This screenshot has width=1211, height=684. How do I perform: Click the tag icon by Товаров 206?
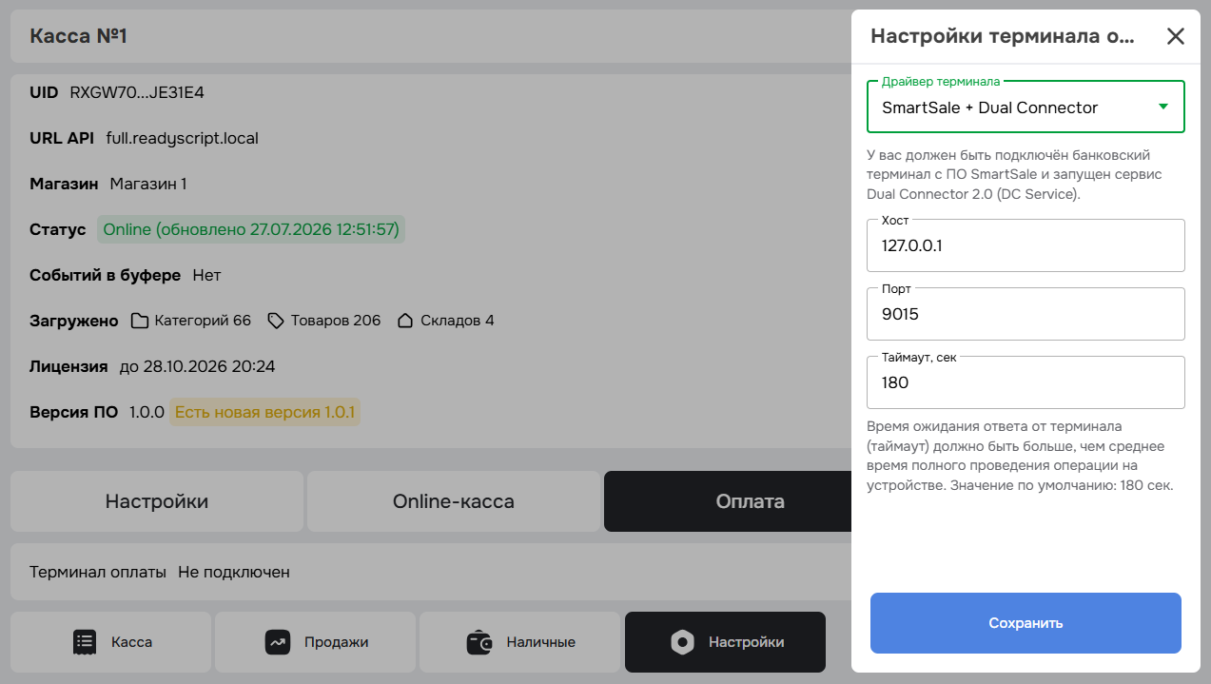click(x=276, y=321)
